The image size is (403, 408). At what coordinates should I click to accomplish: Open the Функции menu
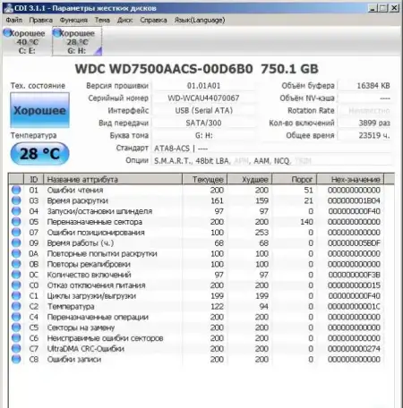coord(73,20)
